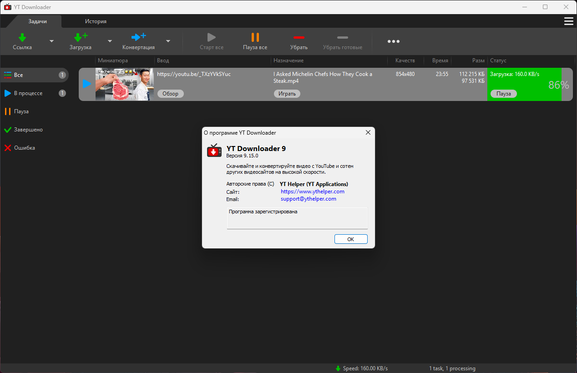Click the В процессе count badge
This screenshot has width=577, height=373.
(62, 93)
